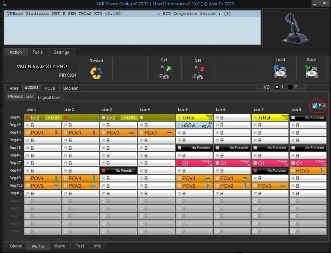
Task: Select the Physical layer tab
Action: pyautogui.click(x=21, y=97)
